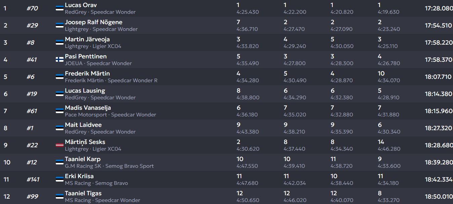Select the Lucas Orav driver name
Screen dimensions: 453x204
[81, 5]
